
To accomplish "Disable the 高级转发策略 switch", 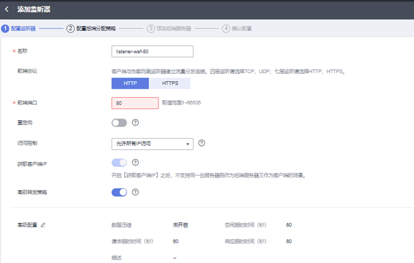I will pyautogui.click(x=119, y=192).
